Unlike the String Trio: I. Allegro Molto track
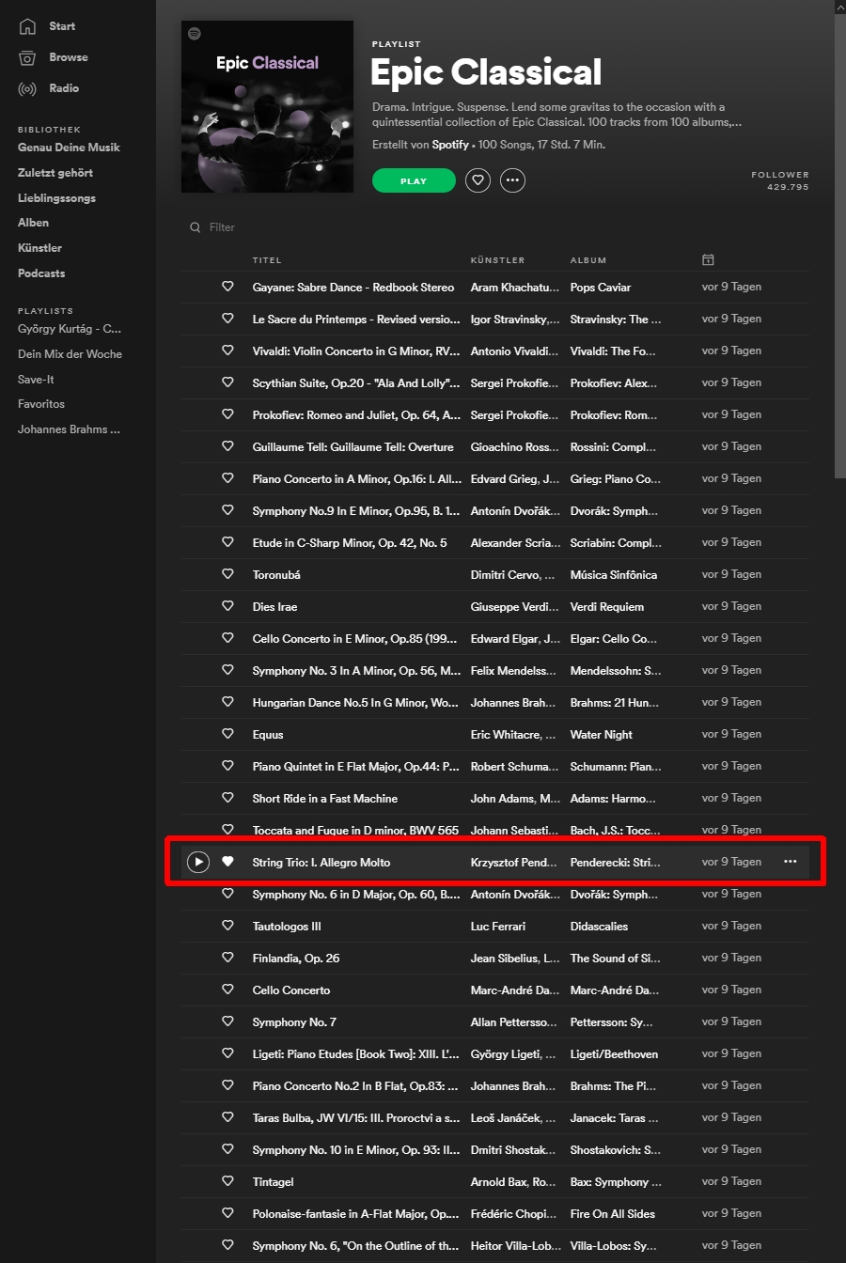846x1263 pixels. tap(227, 862)
